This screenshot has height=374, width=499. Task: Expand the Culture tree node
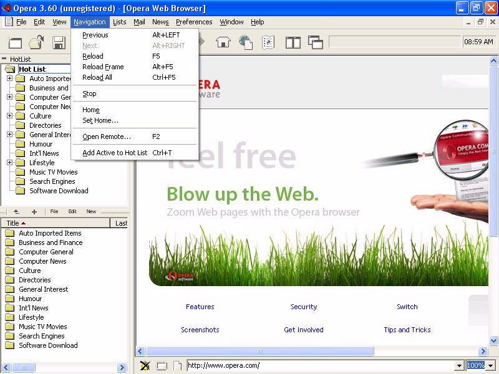(10, 116)
